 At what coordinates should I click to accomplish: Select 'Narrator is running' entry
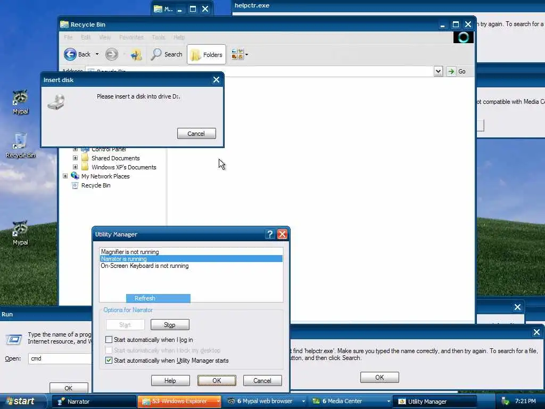[x=191, y=259]
